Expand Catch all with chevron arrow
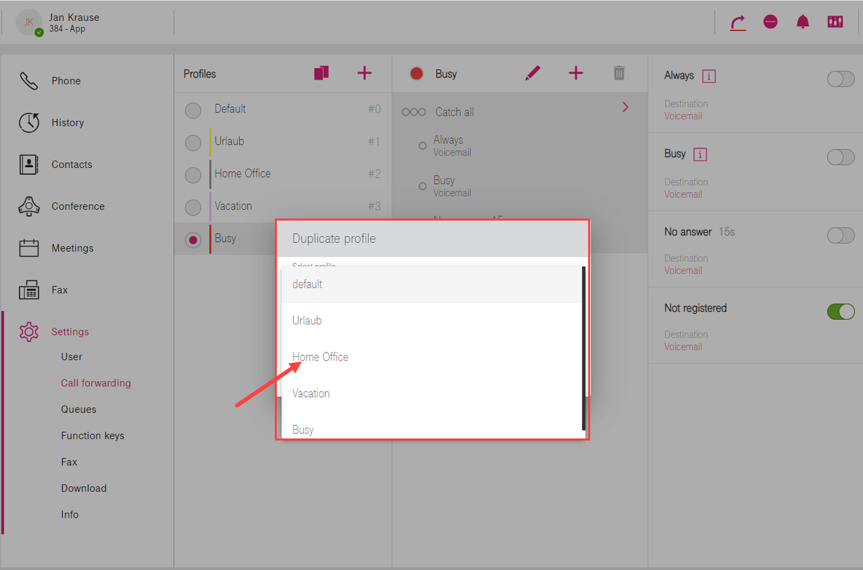Image resolution: width=863 pixels, height=570 pixels. pyautogui.click(x=625, y=107)
